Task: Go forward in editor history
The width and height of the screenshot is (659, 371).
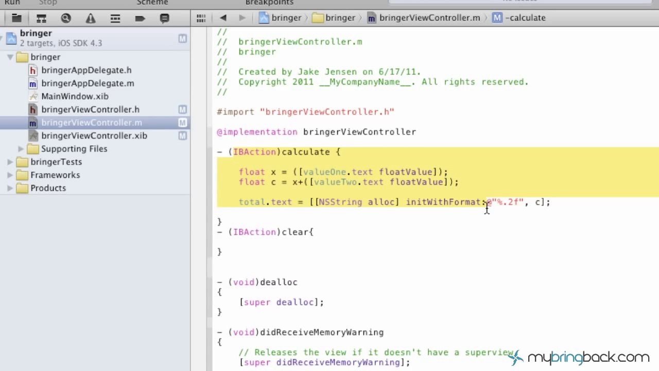Action: pos(242,18)
